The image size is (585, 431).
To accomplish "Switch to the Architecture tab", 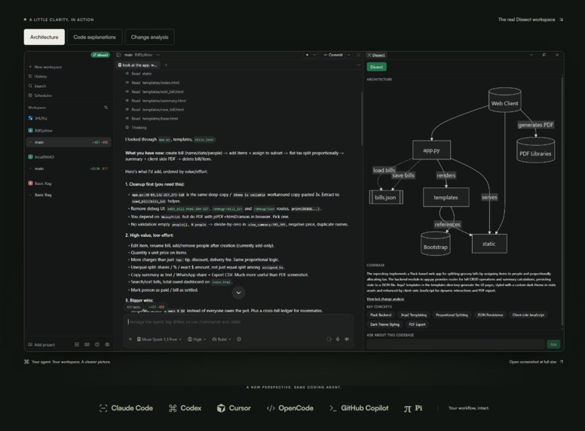I will coord(44,37).
